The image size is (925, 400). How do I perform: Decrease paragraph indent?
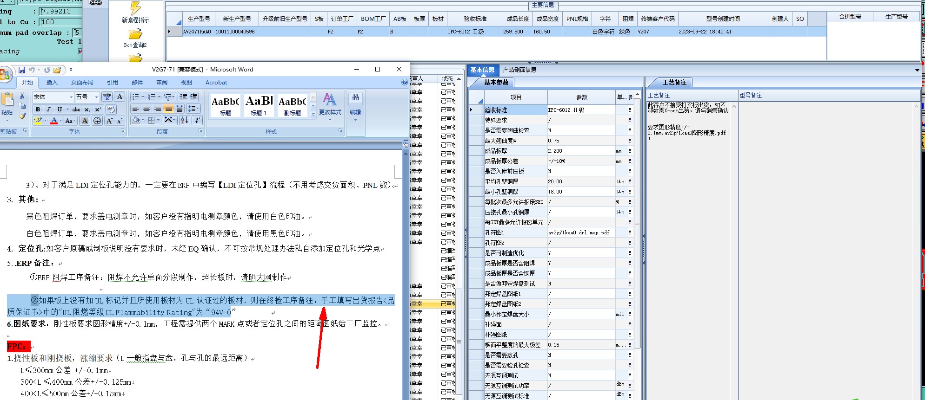coord(183,97)
